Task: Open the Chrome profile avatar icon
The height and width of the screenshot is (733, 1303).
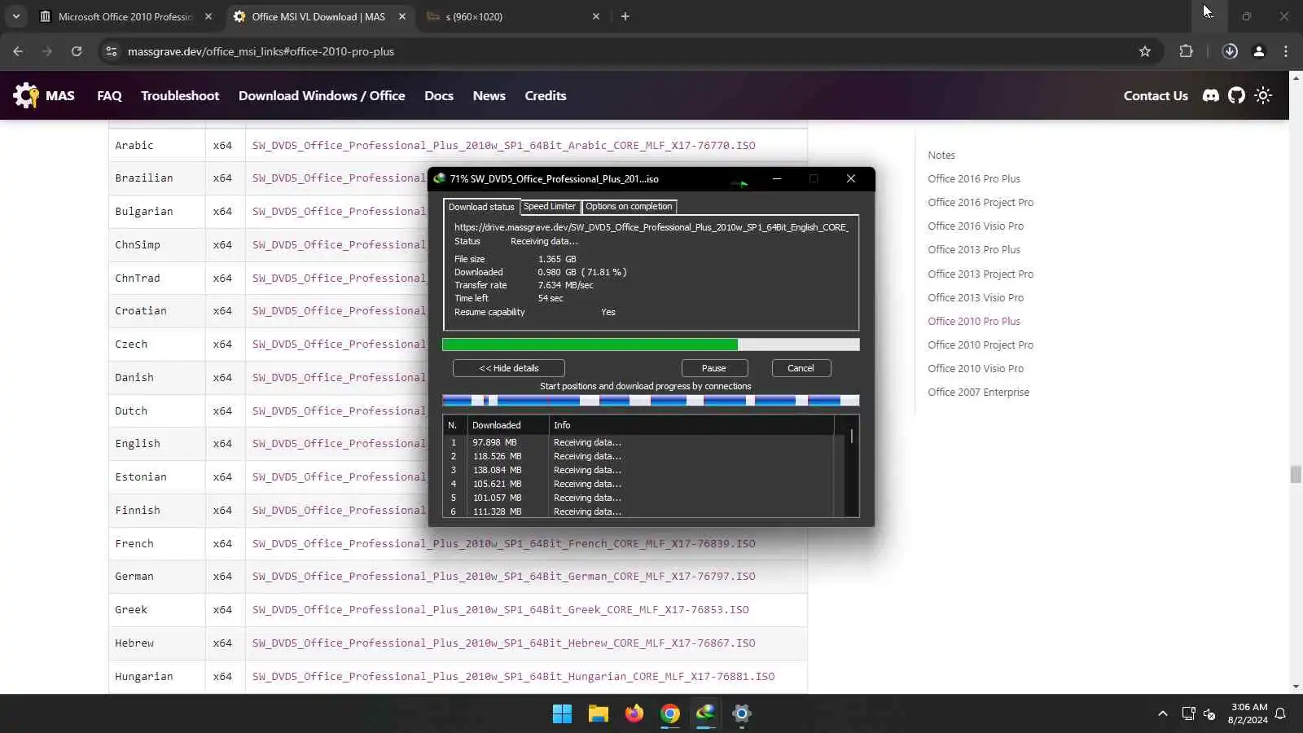Action: (1258, 51)
